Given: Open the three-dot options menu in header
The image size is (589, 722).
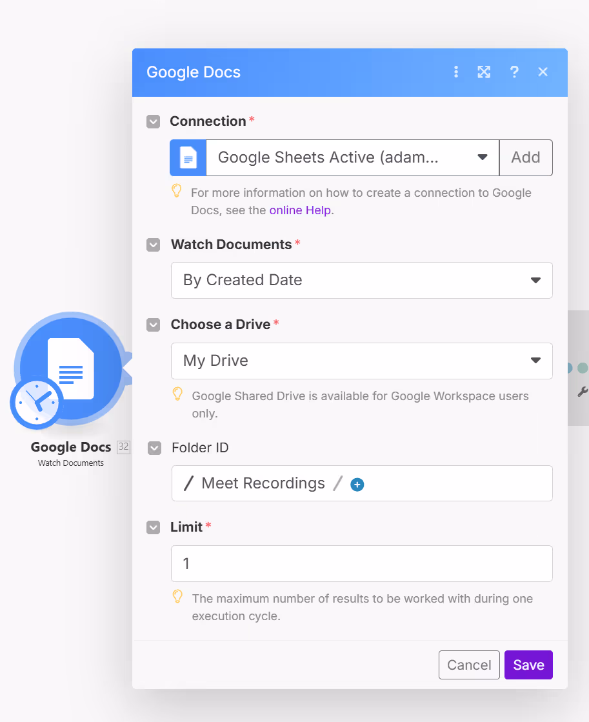Looking at the screenshot, I should coord(456,72).
